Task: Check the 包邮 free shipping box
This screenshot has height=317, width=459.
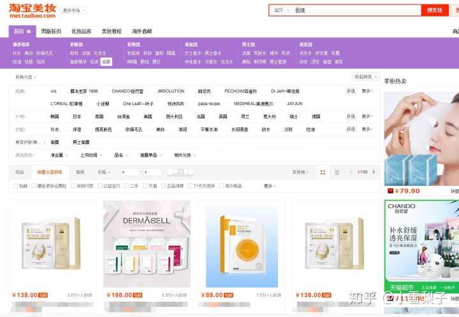Action: tap(15, 186)
